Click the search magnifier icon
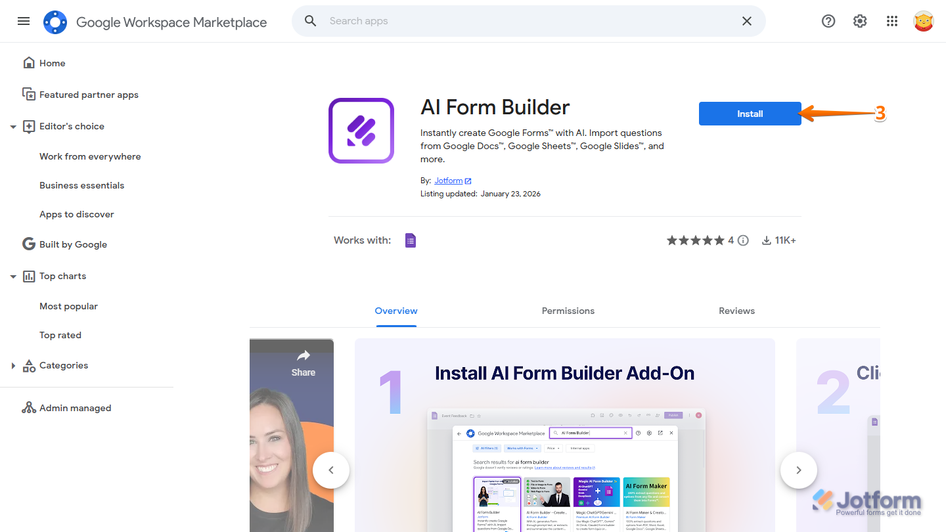The width and height of the screenshot is (946, 532). pyautogui.click(x=310, y=20)
